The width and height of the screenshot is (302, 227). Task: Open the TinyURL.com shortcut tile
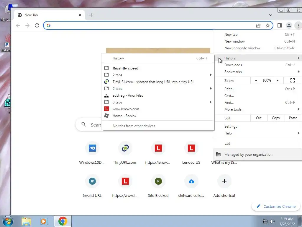(125, 153)
